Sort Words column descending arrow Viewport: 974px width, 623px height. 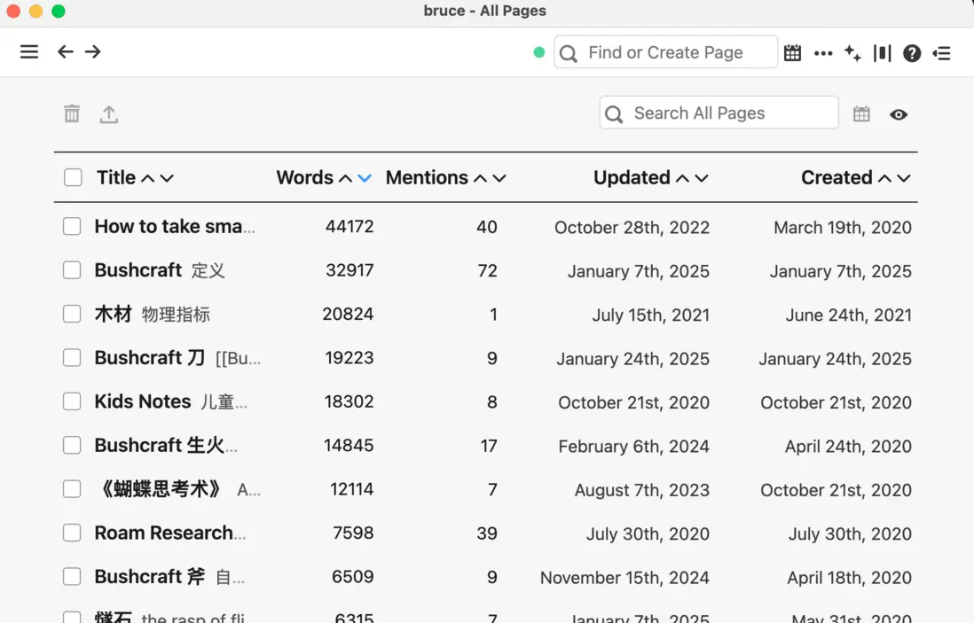[365, 178]
